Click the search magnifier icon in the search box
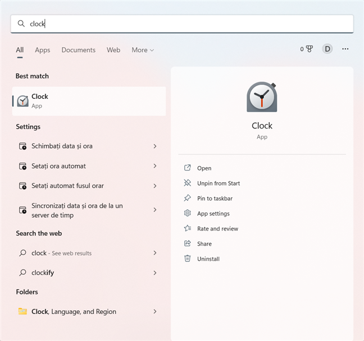This screenshot has height=341, width=364. click(x=21, y=24)
